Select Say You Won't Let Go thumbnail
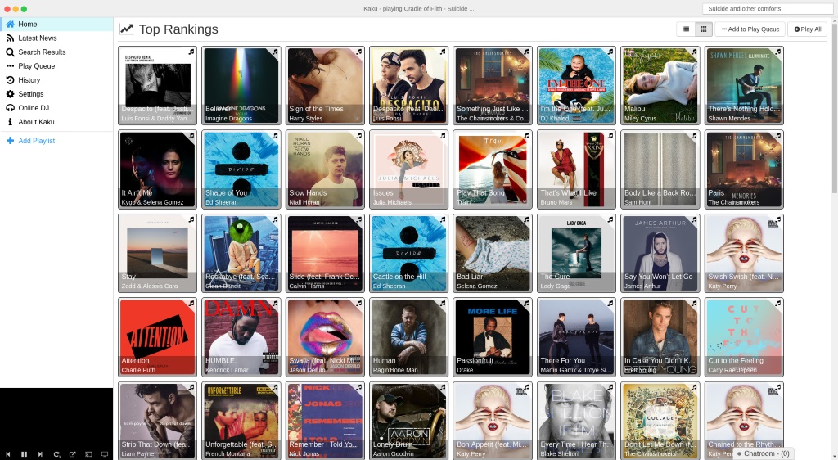838x460 pixels. [x=660, y=253]
